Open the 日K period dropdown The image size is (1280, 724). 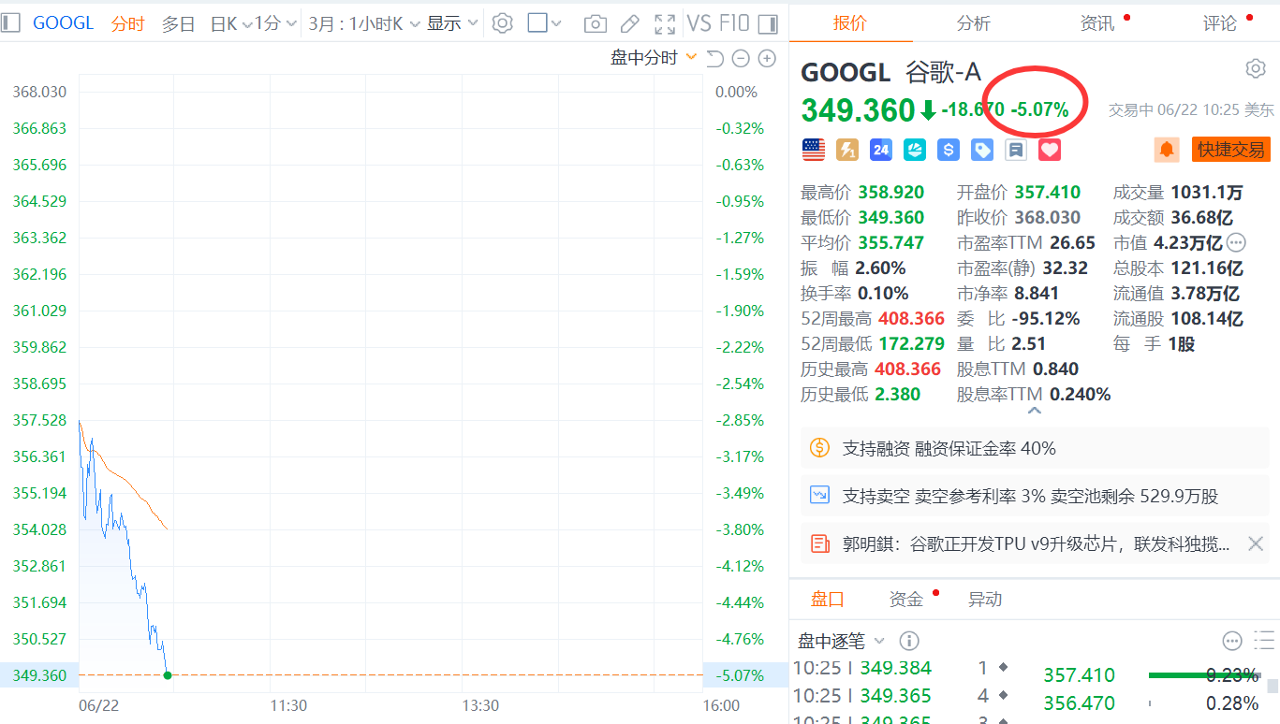[231, 23]
